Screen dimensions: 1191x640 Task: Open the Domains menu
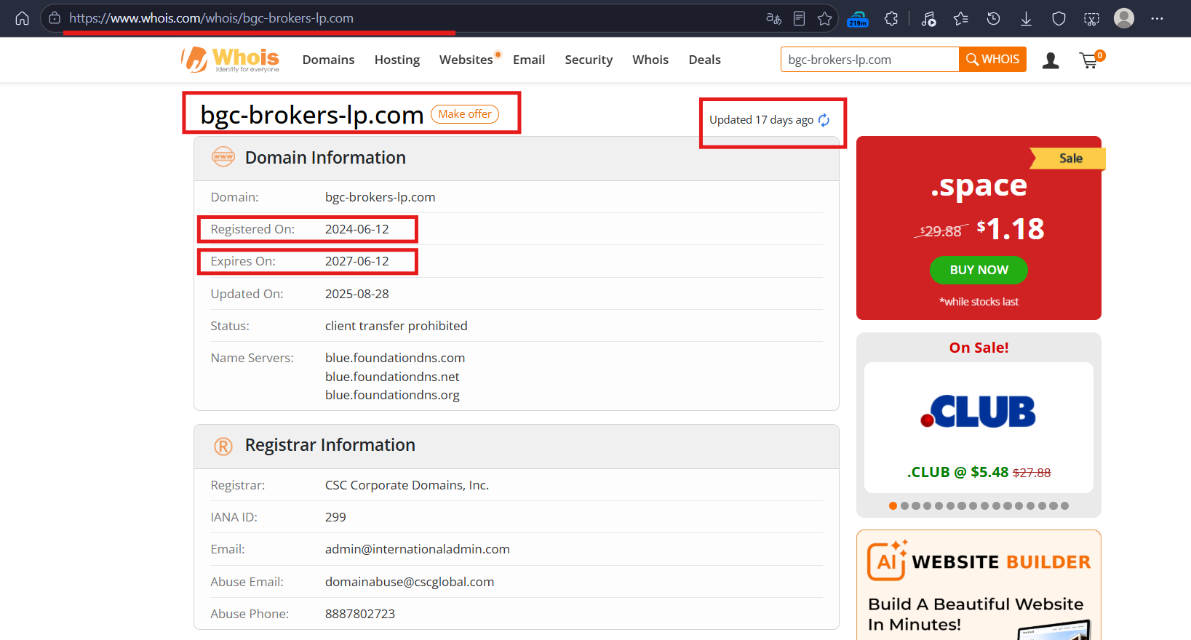(328, 60)
